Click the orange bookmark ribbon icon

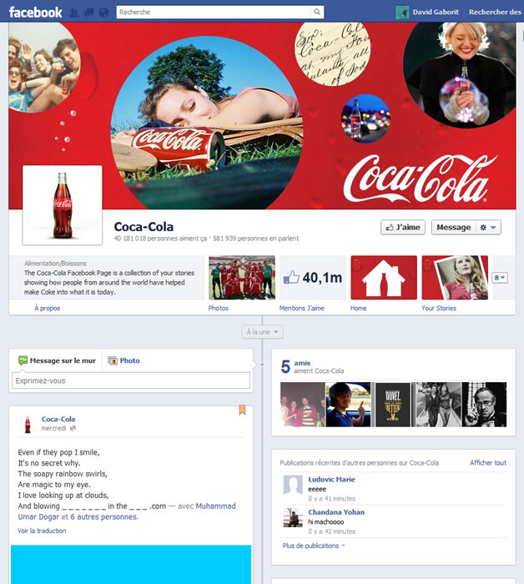(x=242, y=410)
